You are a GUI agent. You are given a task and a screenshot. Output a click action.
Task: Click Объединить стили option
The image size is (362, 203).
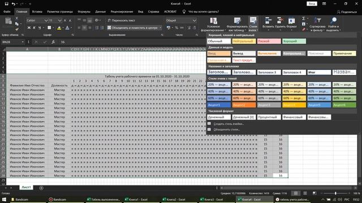tap(226, 130)
